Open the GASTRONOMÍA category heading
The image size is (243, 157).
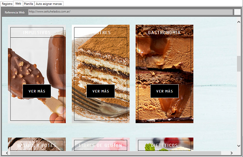(164, 32)
